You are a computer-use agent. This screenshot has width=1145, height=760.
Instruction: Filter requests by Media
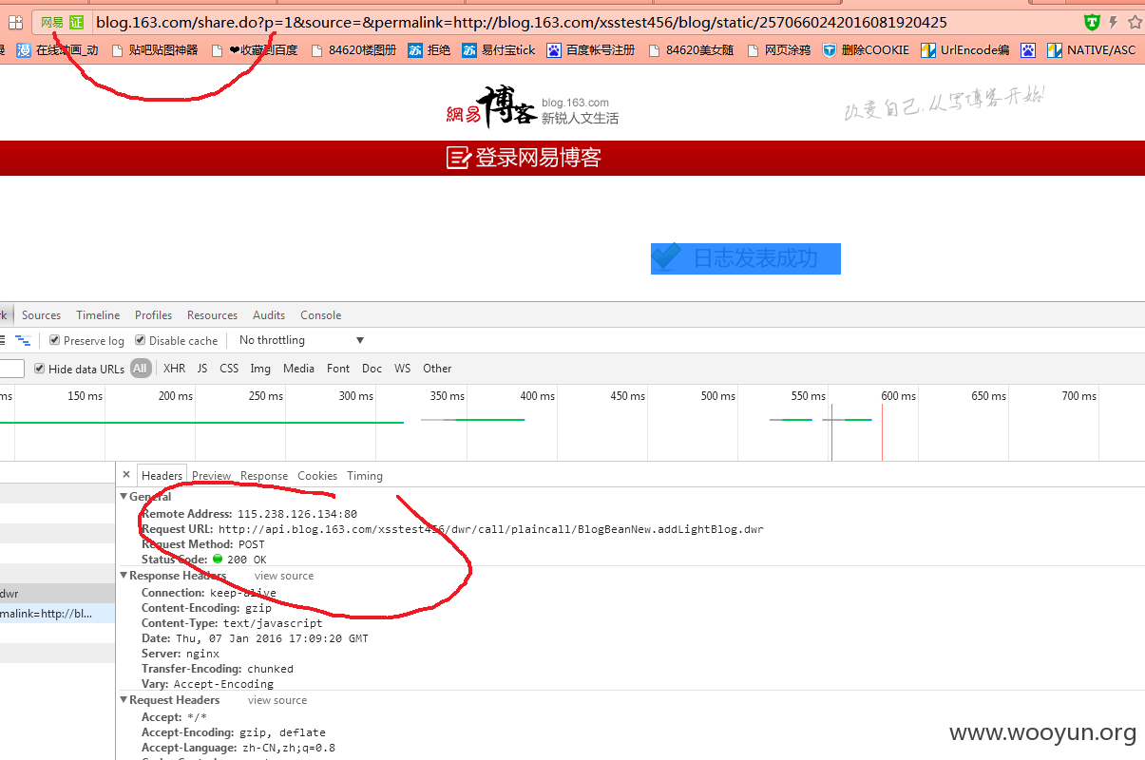coord(298,369)
